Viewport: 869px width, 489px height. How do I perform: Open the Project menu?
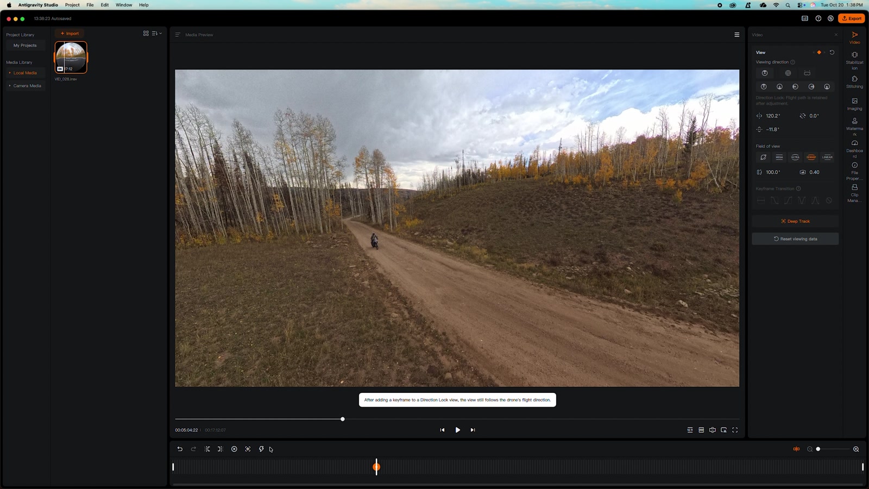point(72,5)
